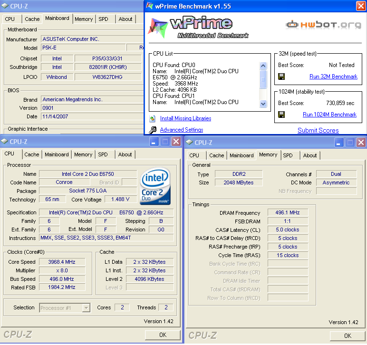The width and height of the screenshot is (367, 345).
Task: Click the Southbridge value 82801IR (ICH9R)
Action: pos(107,67)
